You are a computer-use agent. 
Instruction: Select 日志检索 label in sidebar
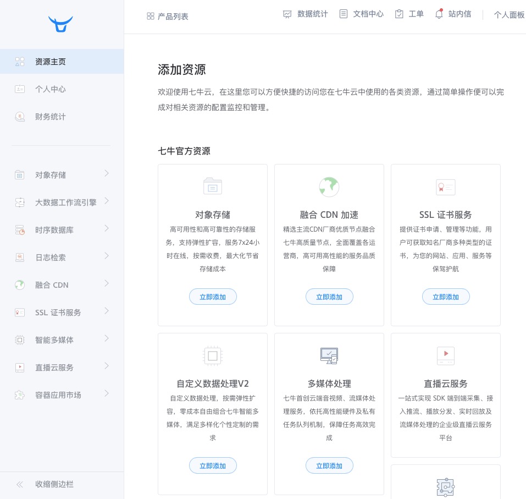[x=51, y=257]
